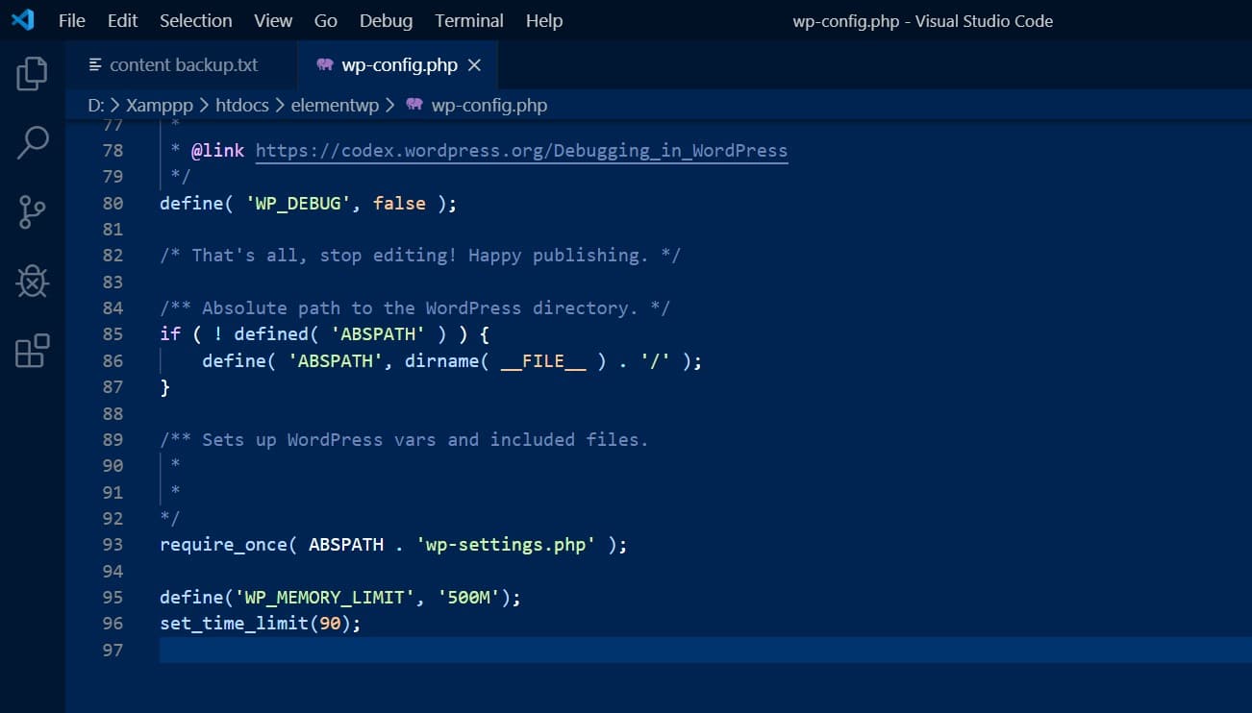1252x713 pixels.
Task: Open the Explorer view in activity bar
Action: coord(32,74)
